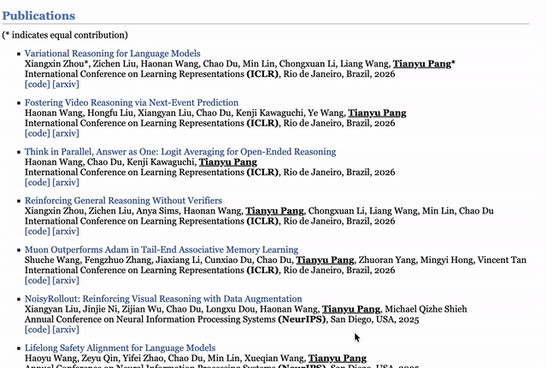Screen dimensions: 547x368
Task: Open Reinforcing General Reasoning Without Verifiers
Action: point(123,201)
